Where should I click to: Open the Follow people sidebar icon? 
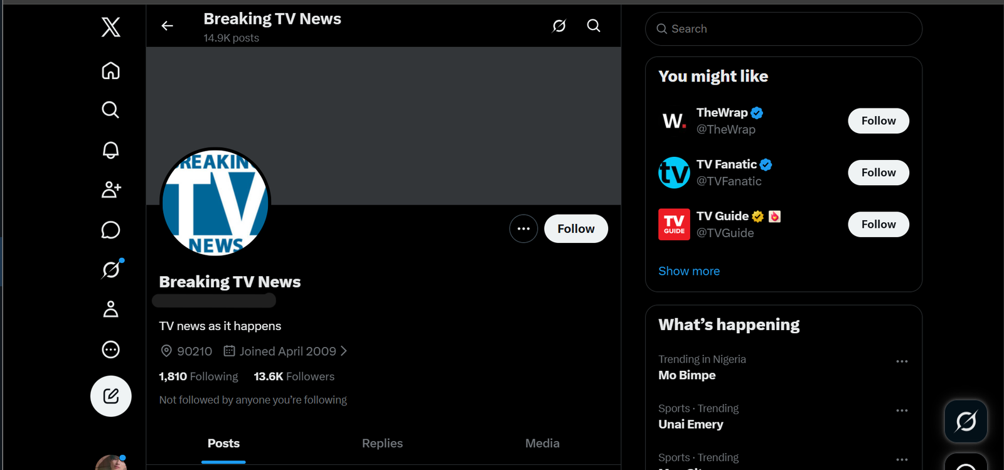pyautogui.click(x=111, y=190)
